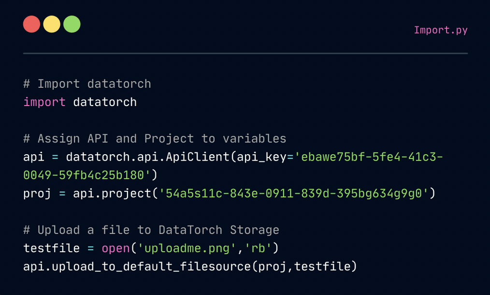Click the red window dot
The height and width of the screenshot is (295, 490).
tap(32, 24)
